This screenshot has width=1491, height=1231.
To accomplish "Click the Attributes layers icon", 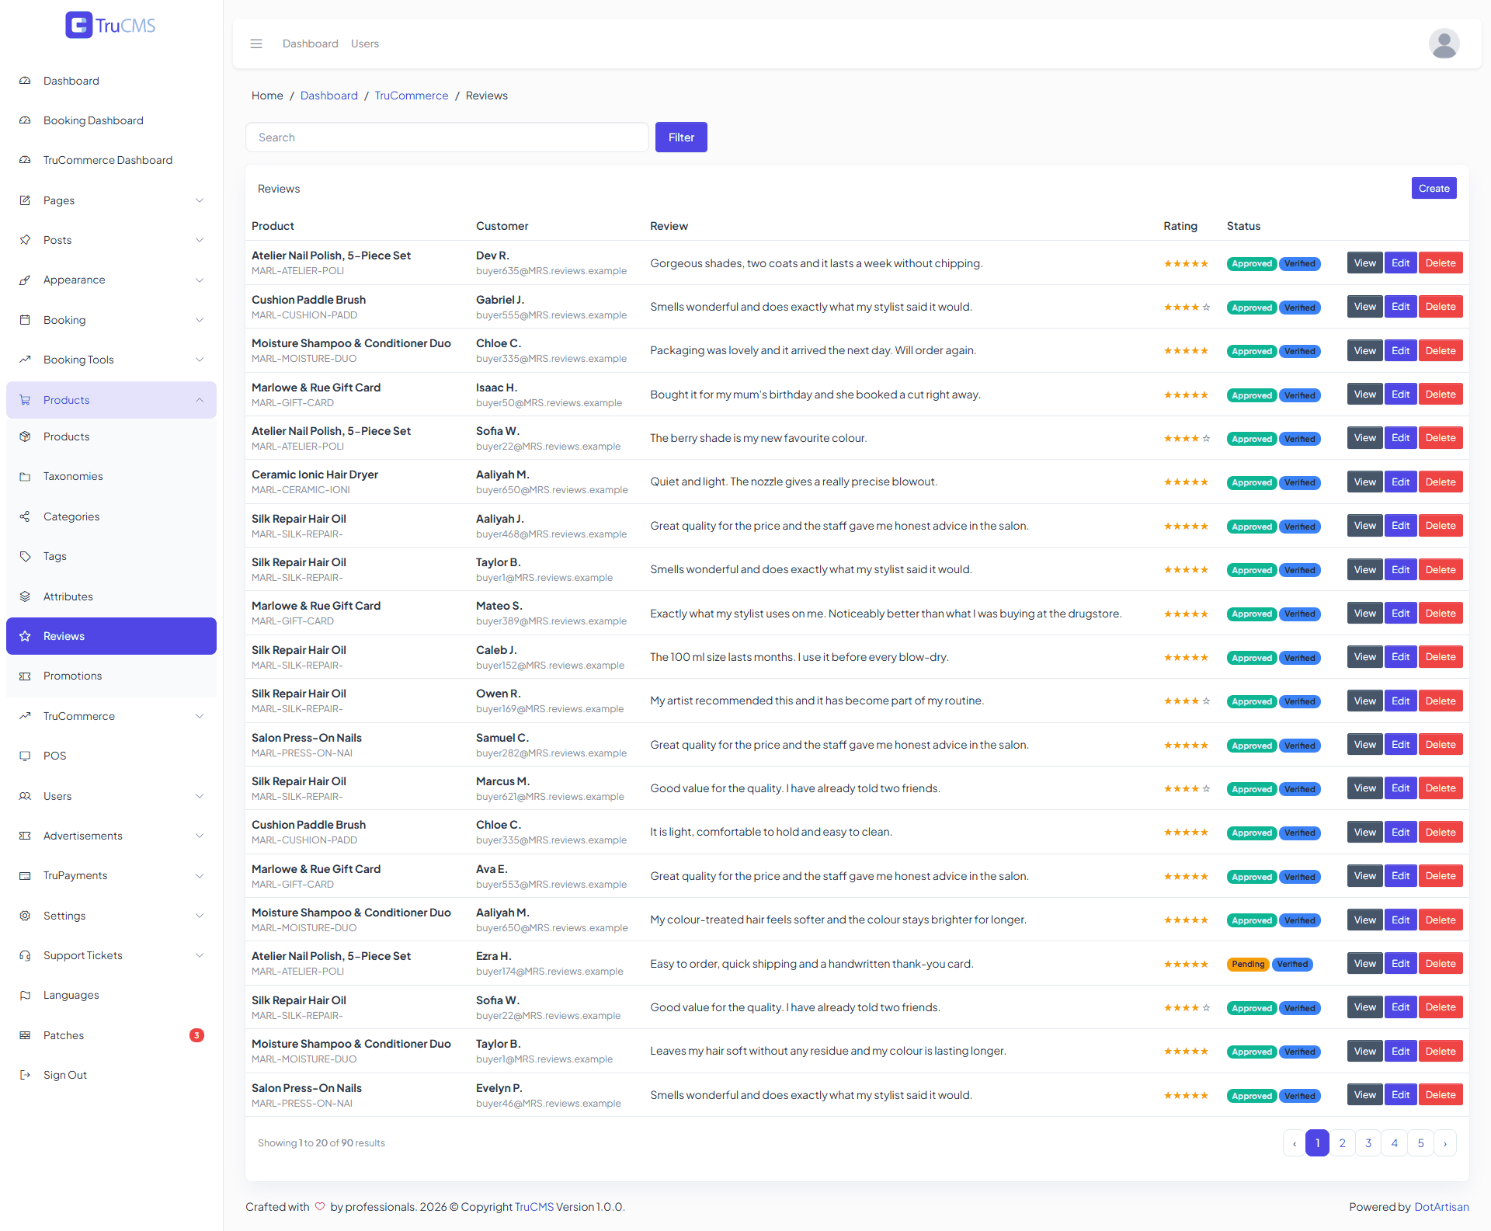I will point(25,596).
